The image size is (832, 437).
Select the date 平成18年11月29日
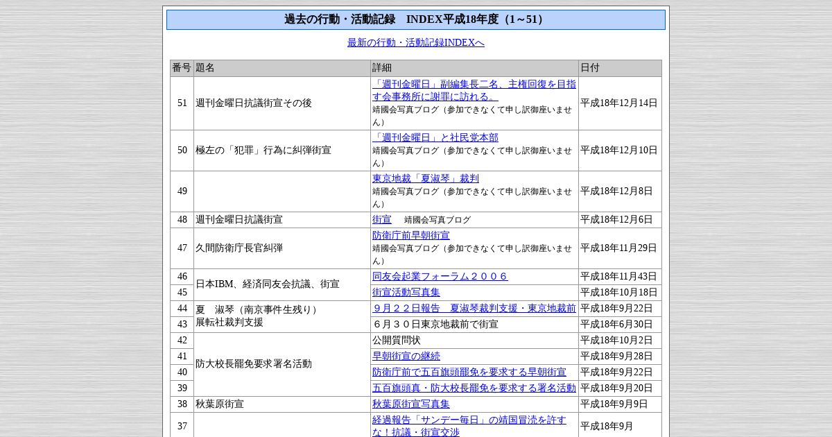pyautogui.click(x=619, y=248)
